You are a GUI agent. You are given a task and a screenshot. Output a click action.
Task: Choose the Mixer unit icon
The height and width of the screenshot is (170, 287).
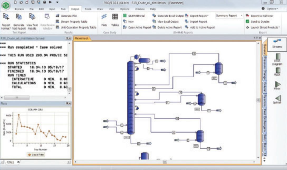[x=277, y=85]
